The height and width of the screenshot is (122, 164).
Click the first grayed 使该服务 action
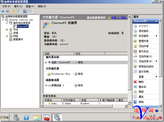point(145,26)
